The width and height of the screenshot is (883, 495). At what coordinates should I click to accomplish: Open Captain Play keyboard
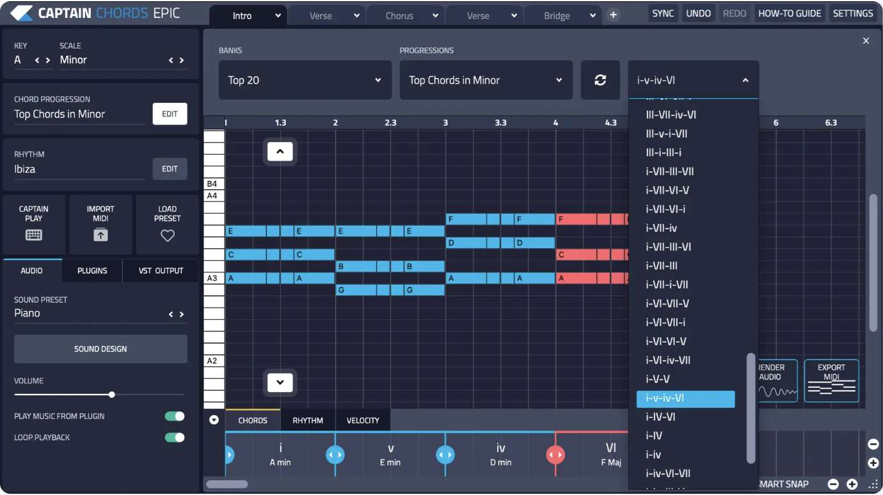tap(34, 225)
